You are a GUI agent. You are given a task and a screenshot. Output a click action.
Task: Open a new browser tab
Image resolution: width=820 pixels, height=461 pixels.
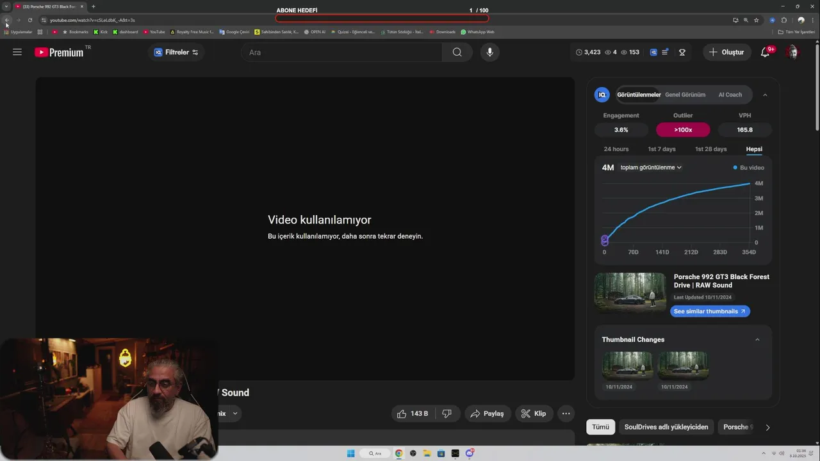(x=94, y=6)
